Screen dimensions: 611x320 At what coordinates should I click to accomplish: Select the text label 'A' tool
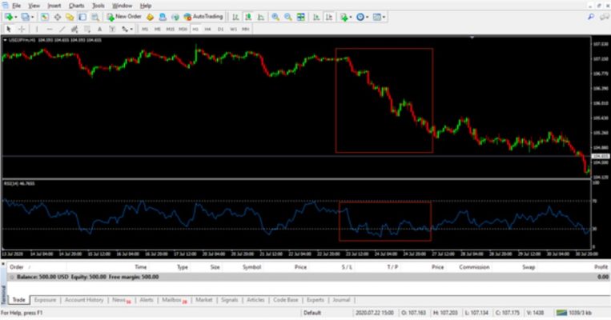(99, 29)
